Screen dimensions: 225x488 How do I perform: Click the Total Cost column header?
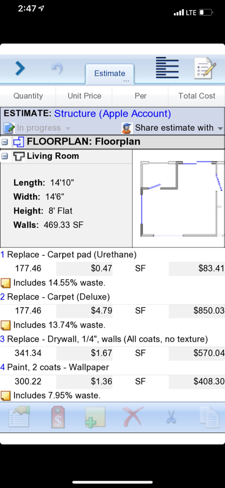pos(196,96)
